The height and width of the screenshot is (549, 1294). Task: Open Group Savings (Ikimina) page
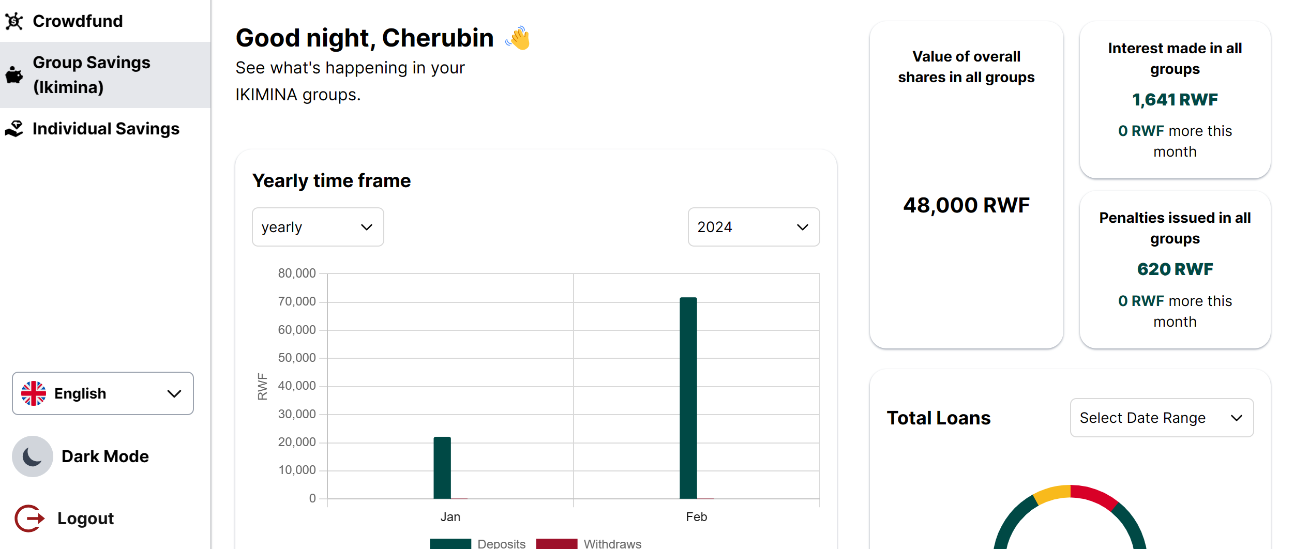[92, 74]
